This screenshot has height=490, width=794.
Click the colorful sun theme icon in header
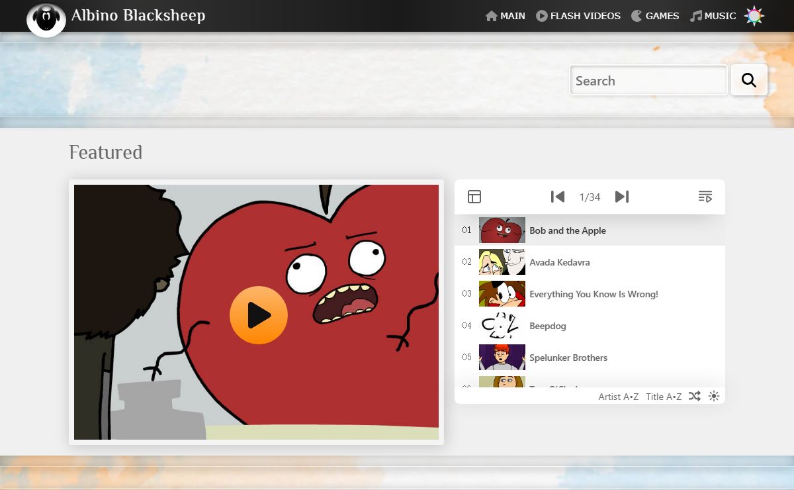(x=754, y=16)
